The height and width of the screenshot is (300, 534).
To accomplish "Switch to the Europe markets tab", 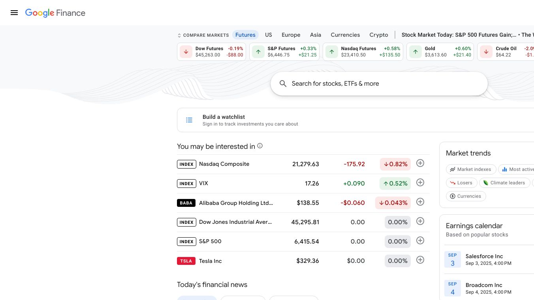I will 291,35.
